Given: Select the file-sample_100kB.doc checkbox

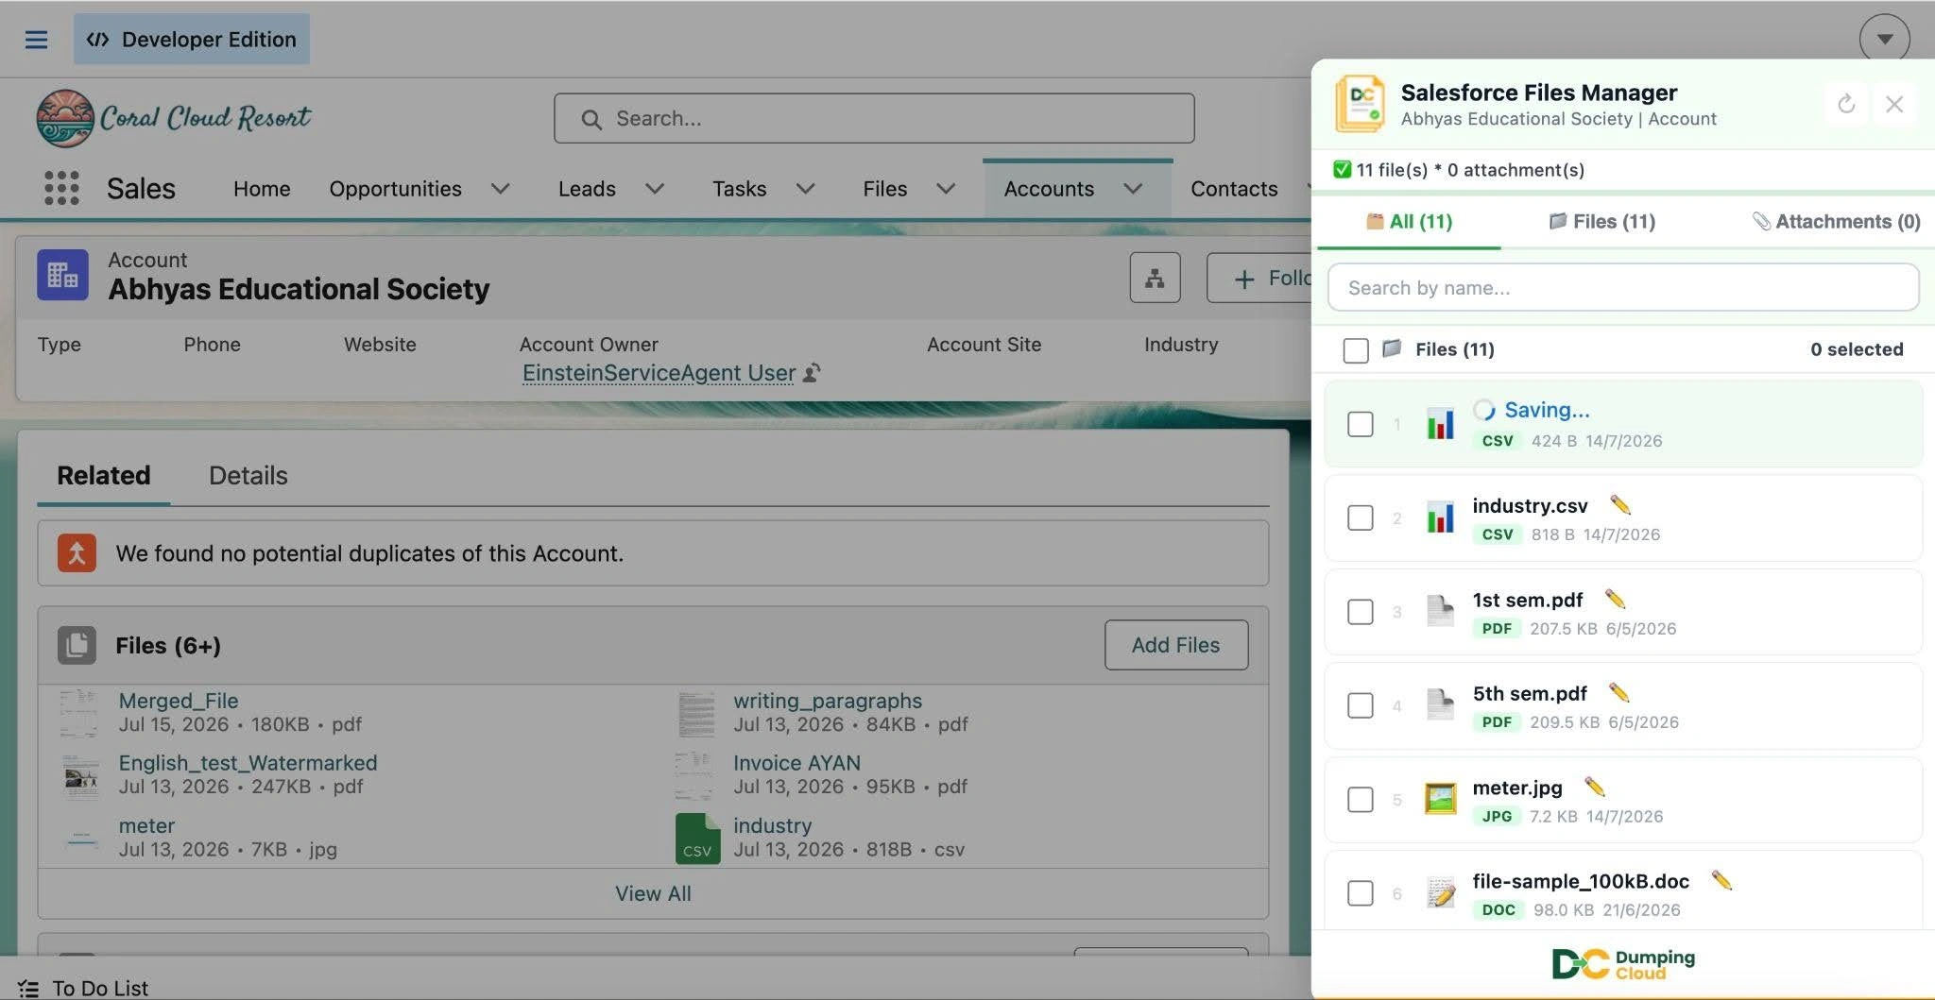Looking at the screenshot, I should coord(1361,892).
